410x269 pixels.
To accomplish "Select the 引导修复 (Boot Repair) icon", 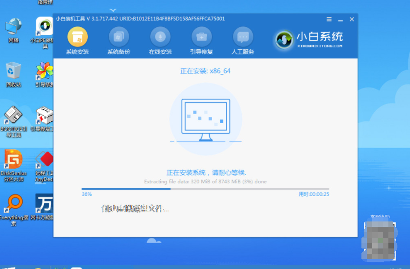I will [x=201, y=40].
